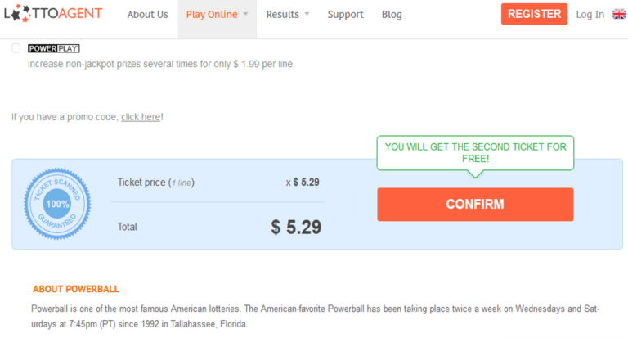
Task: Open the Results menu item
Action: [x=282, y=15]
